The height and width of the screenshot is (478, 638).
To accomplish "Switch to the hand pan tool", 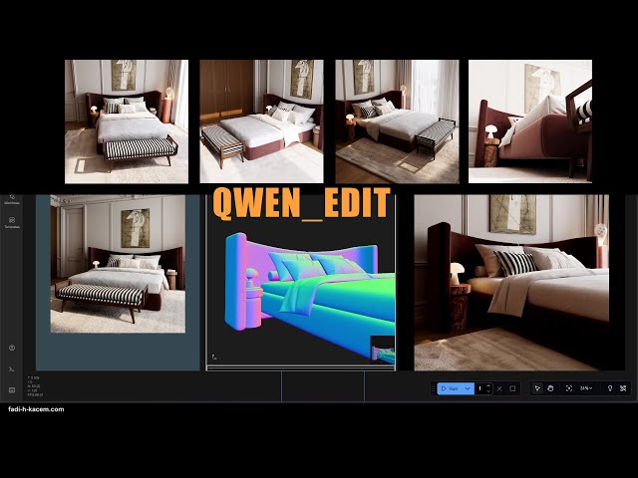I will tap(550, 388).
